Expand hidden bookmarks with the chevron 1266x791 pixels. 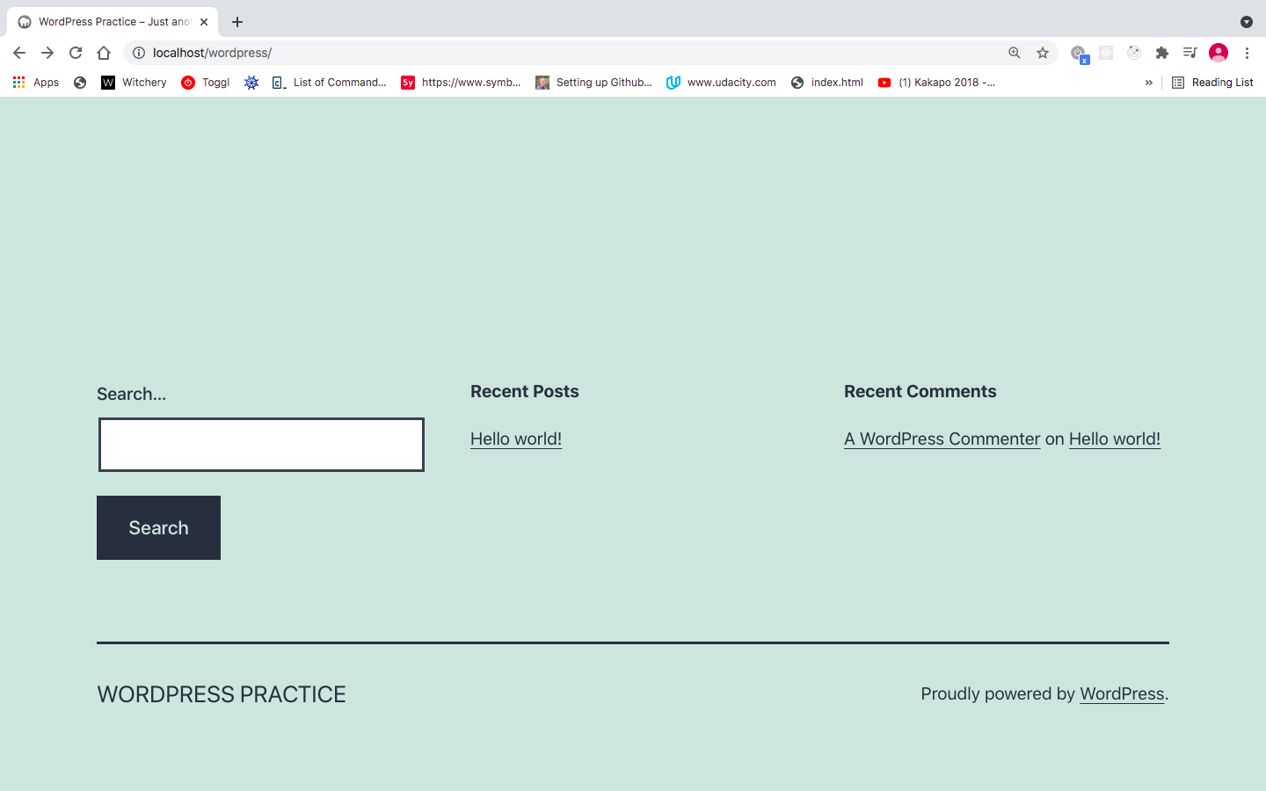1148,83
